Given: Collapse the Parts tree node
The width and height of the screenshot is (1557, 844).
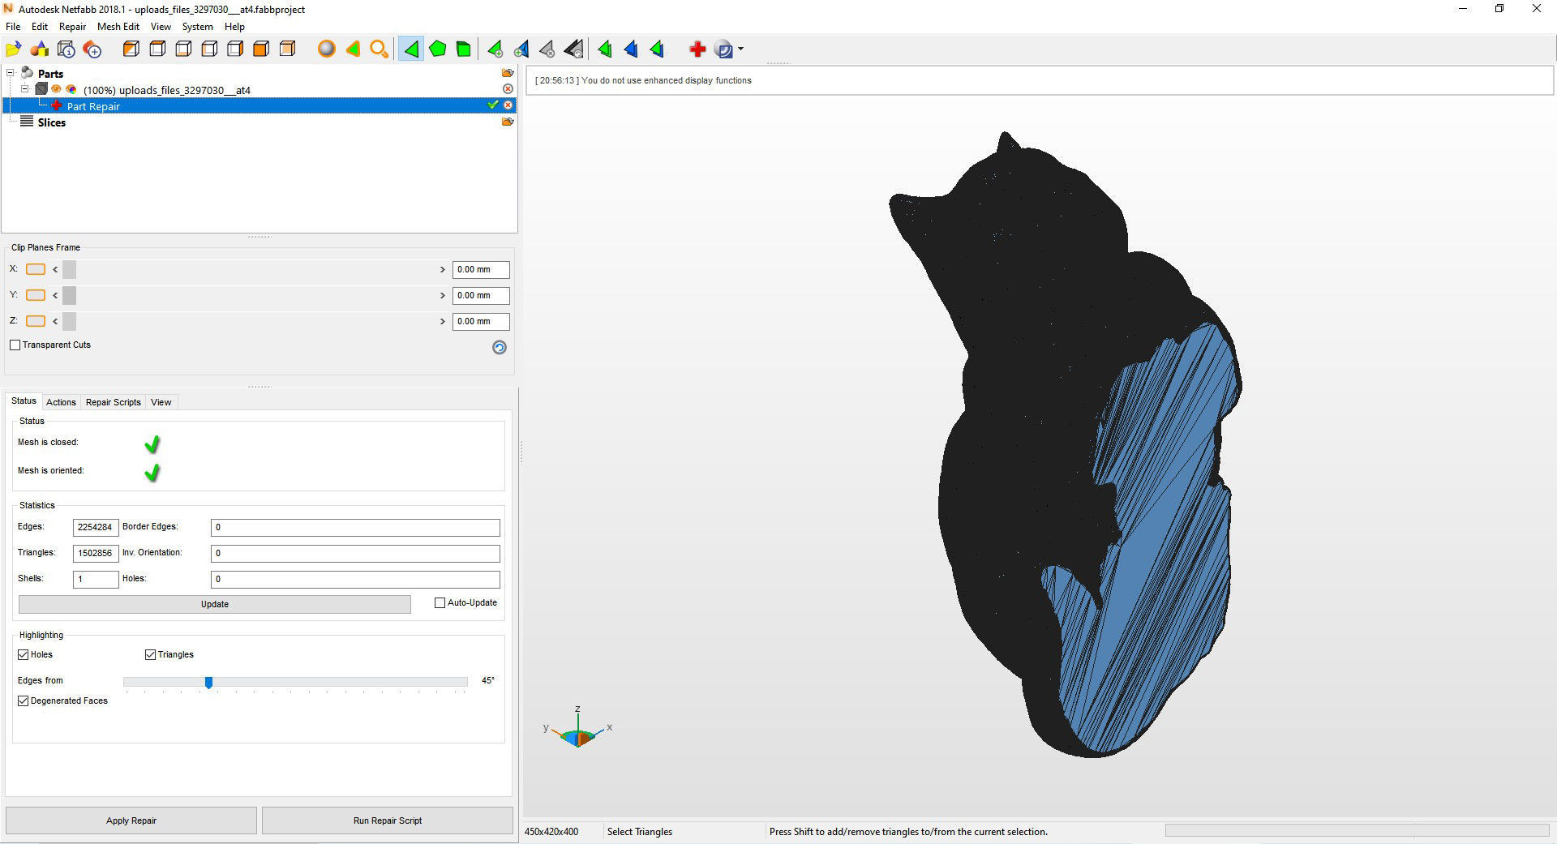Looking at the screenshot, I should pyautogui.click(x=11, y=73).
